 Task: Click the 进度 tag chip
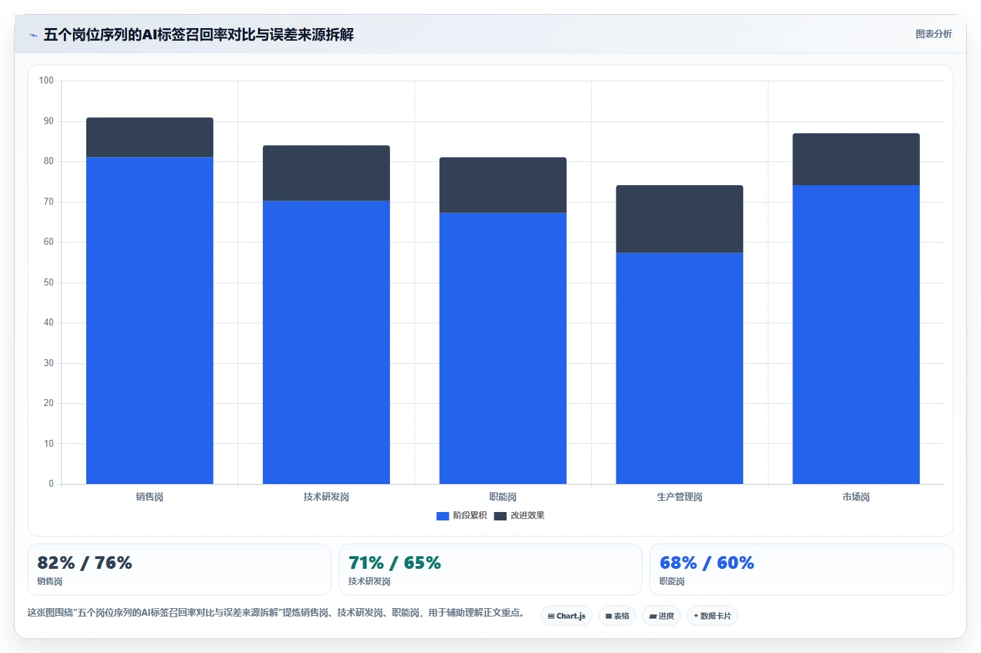coord(661,616)
